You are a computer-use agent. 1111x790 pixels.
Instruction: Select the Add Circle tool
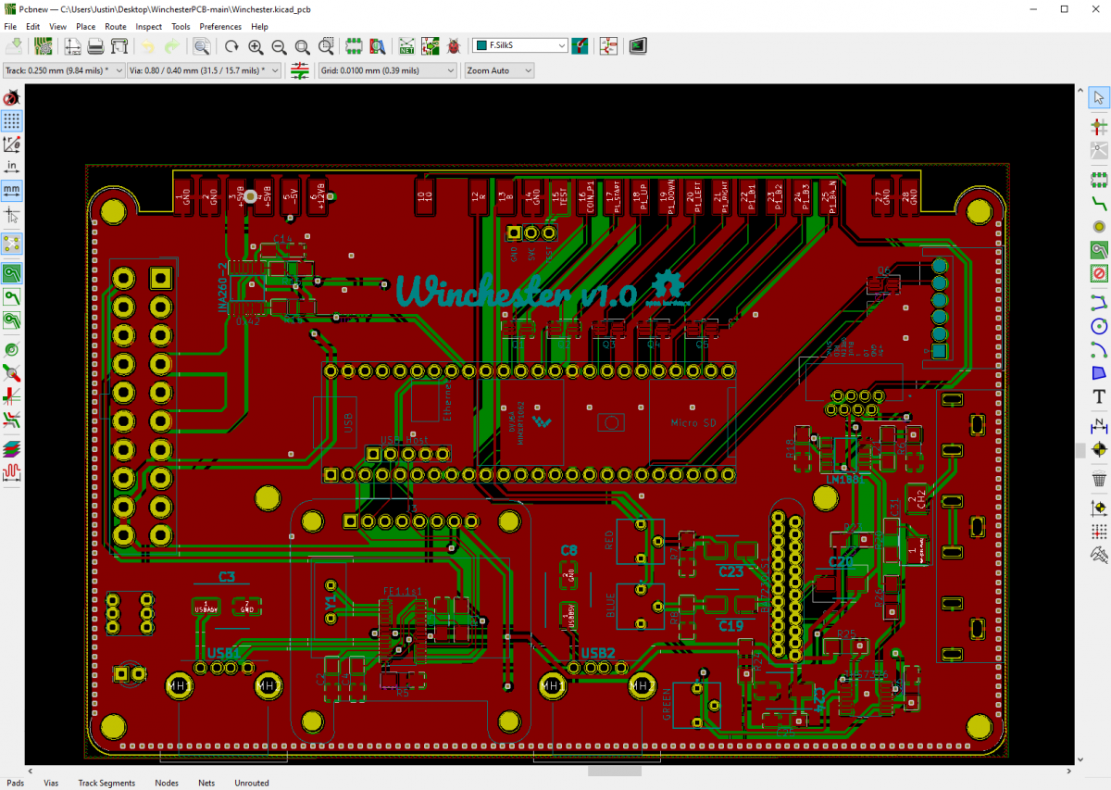pos(1099,325)
